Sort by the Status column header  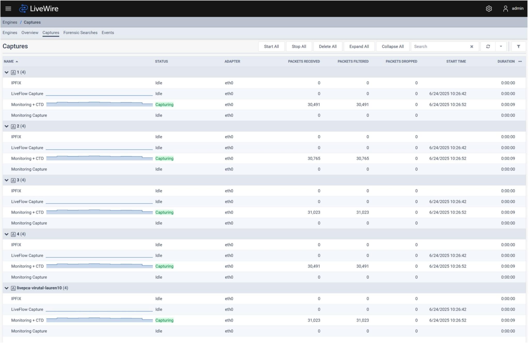tap(161, 61)
